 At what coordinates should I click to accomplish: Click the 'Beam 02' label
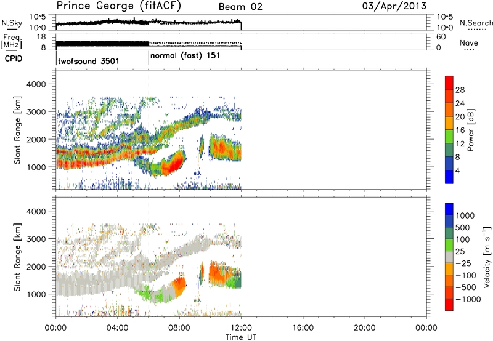click(x=240, y=7)
